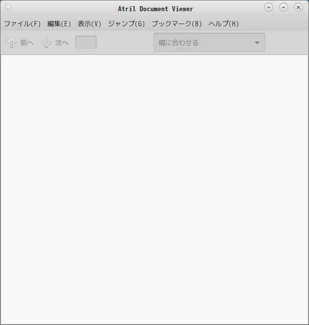Open the 幅に合わせる zoom combo box
The image size is (309, 325).
(209, 43)
